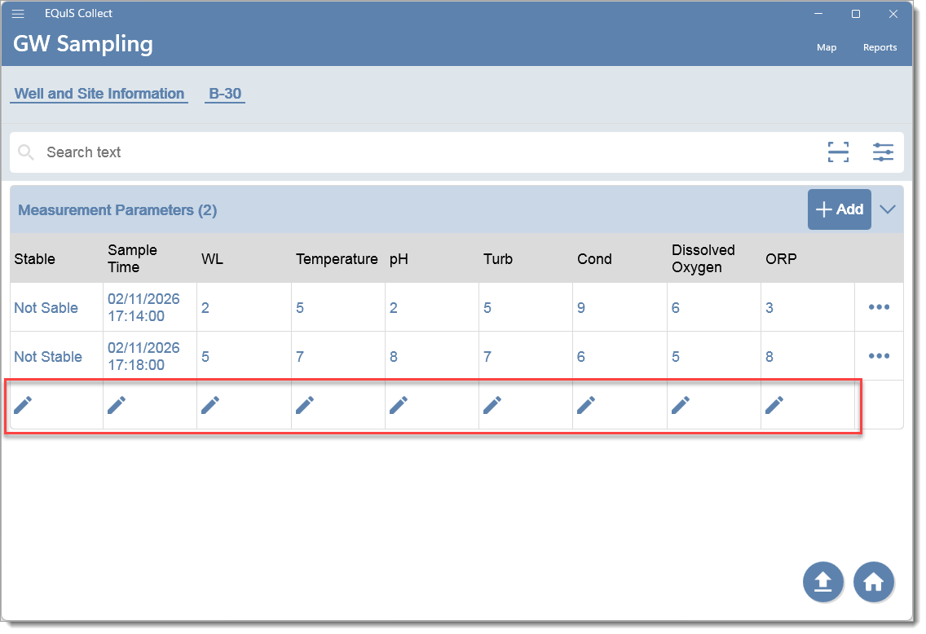The height and width of the screenshot is (634, 926).
Task: Go to home with the house button
Action: click(x=874, y=582)
